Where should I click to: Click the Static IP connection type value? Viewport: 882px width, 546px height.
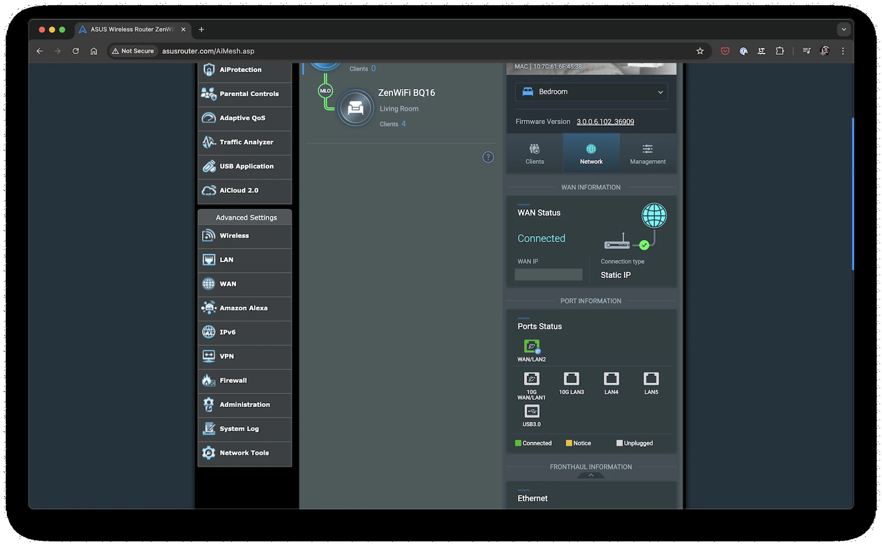click(x=616, y=275)
